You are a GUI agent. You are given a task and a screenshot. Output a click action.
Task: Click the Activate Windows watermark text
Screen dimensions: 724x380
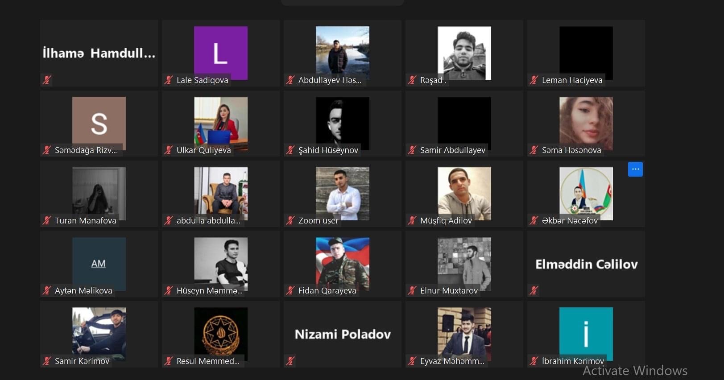635,371
